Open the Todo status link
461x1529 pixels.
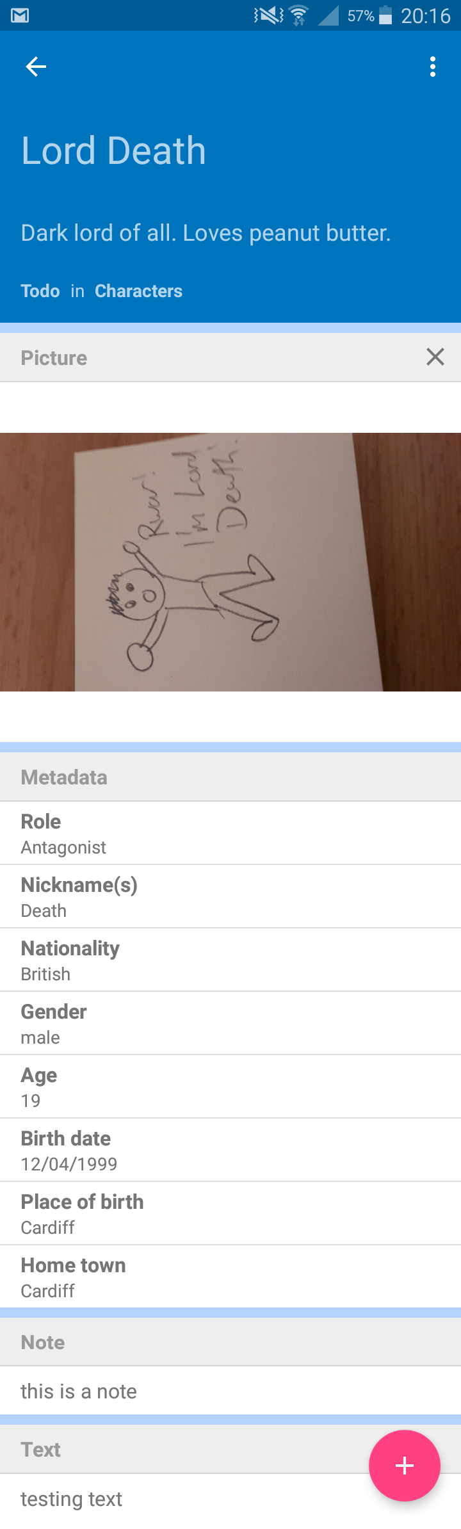coord(40,291)
